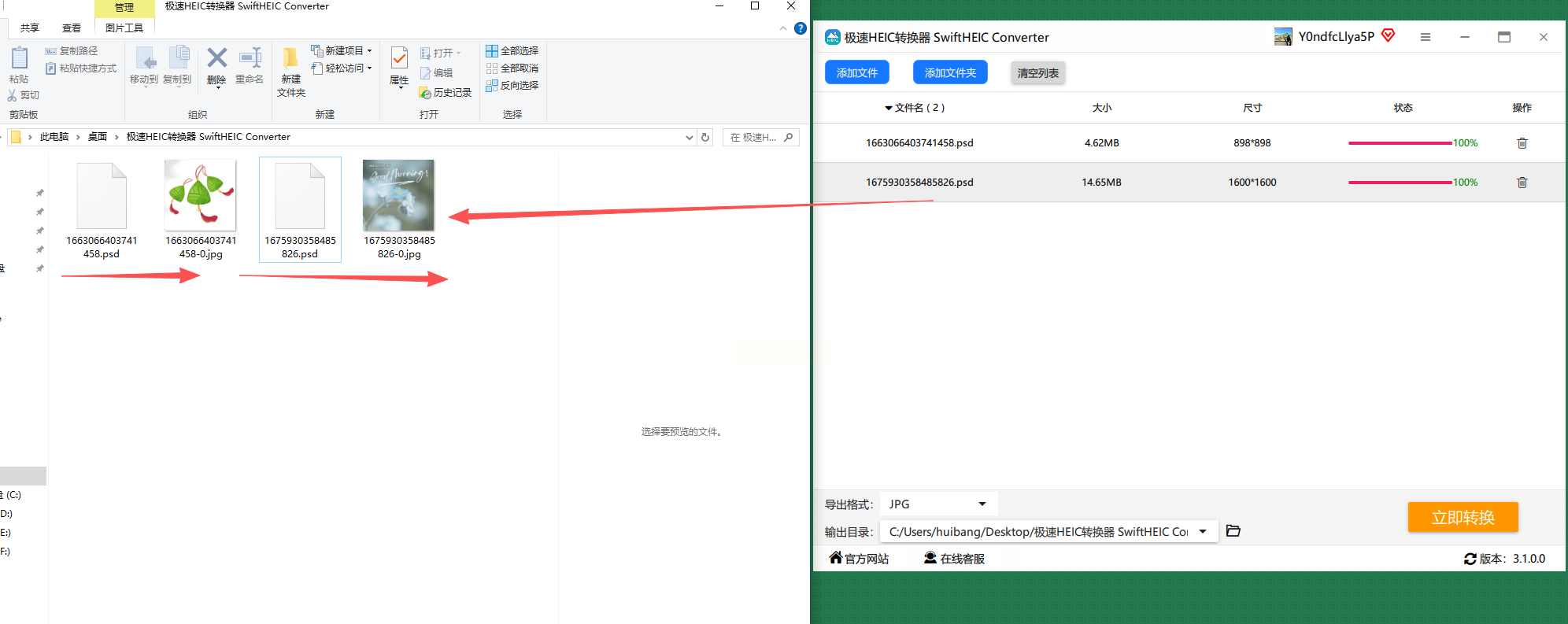Click Paste shortcut in Explorer ribbon
This screenshot has height=624, width=1568.
(81, 68)
